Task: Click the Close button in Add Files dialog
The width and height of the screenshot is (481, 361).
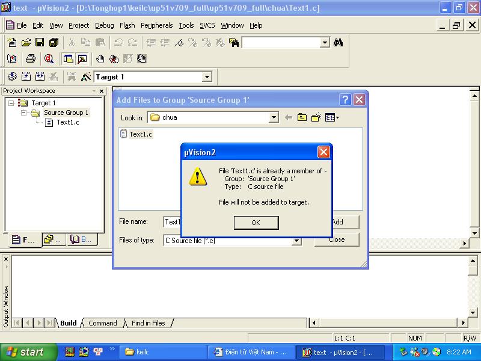Action: [x=337, y=239]
